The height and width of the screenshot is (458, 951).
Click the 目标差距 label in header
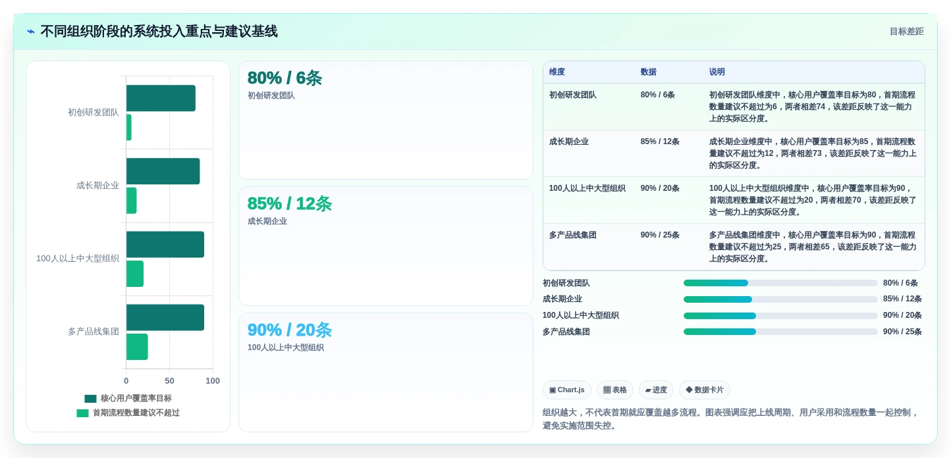[906, 32]
